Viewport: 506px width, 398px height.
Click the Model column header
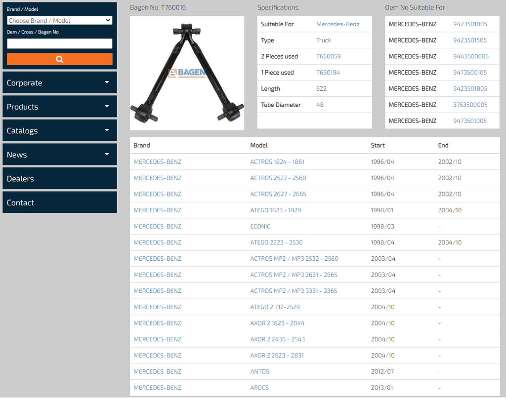(x=259, y=146)
